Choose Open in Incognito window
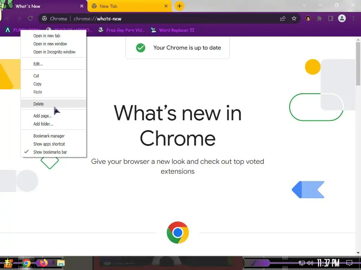Image resolution: width=361 pixels, height=270 pixels. click(x=54, y=52)
